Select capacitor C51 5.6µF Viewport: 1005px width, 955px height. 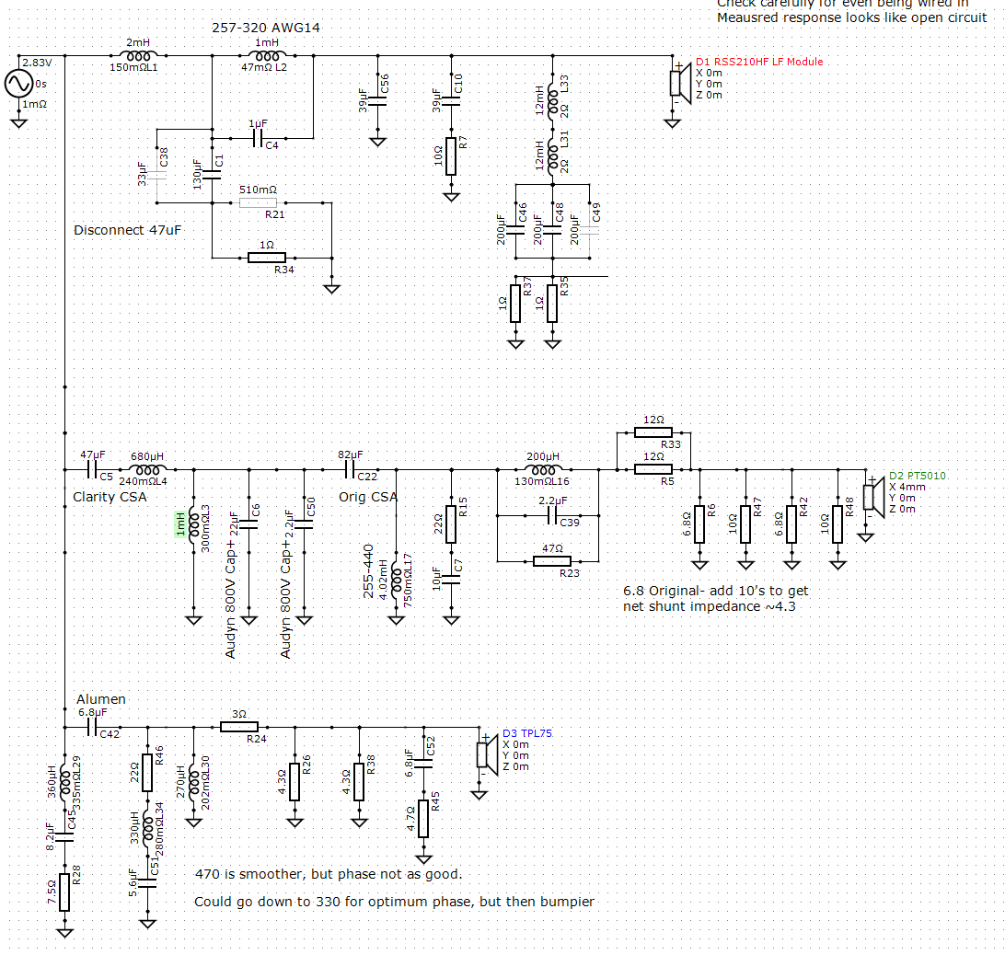click(147, 883)
